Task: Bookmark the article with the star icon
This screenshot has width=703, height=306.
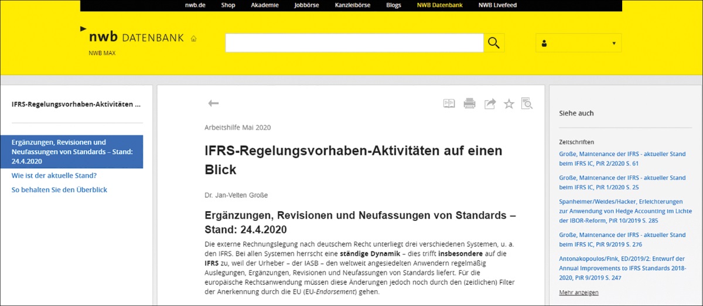Action: point(509,104)
